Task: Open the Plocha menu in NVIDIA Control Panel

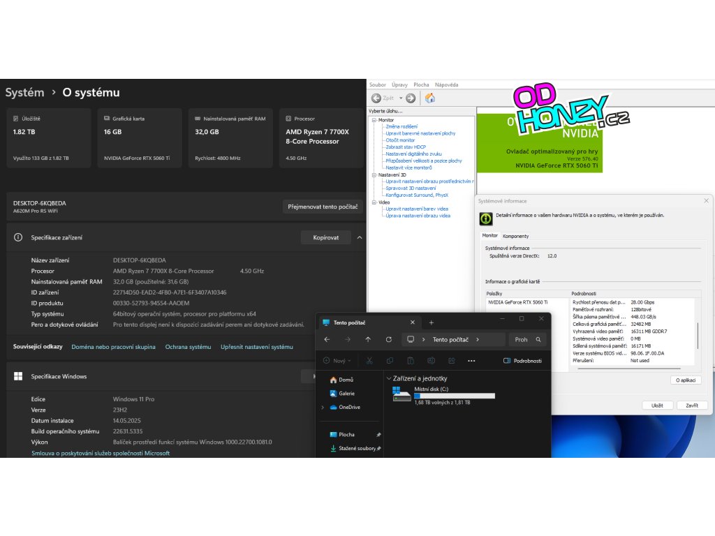Action: 421,84
